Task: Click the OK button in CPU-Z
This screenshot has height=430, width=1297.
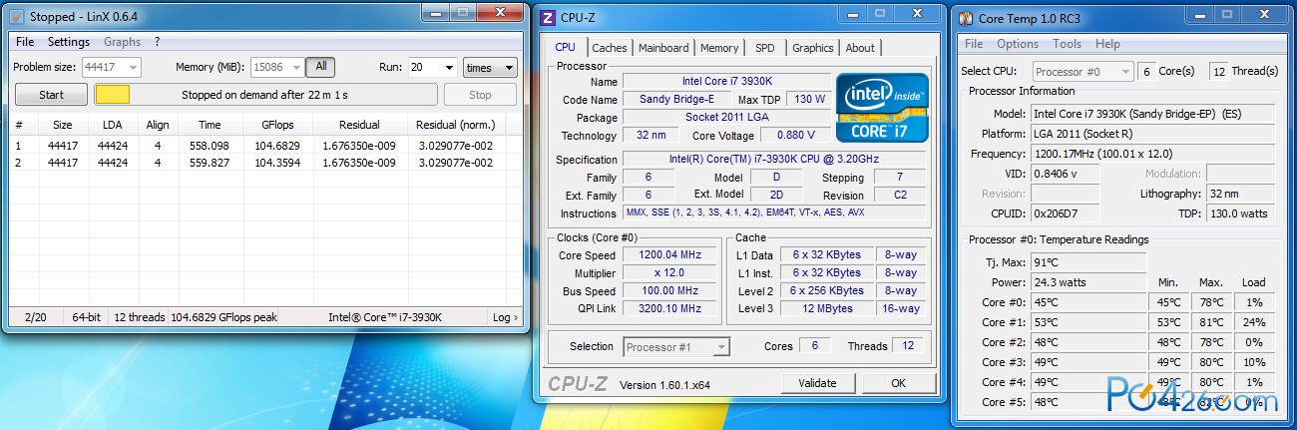Action: pyautogui.click(x=898, y=383)
